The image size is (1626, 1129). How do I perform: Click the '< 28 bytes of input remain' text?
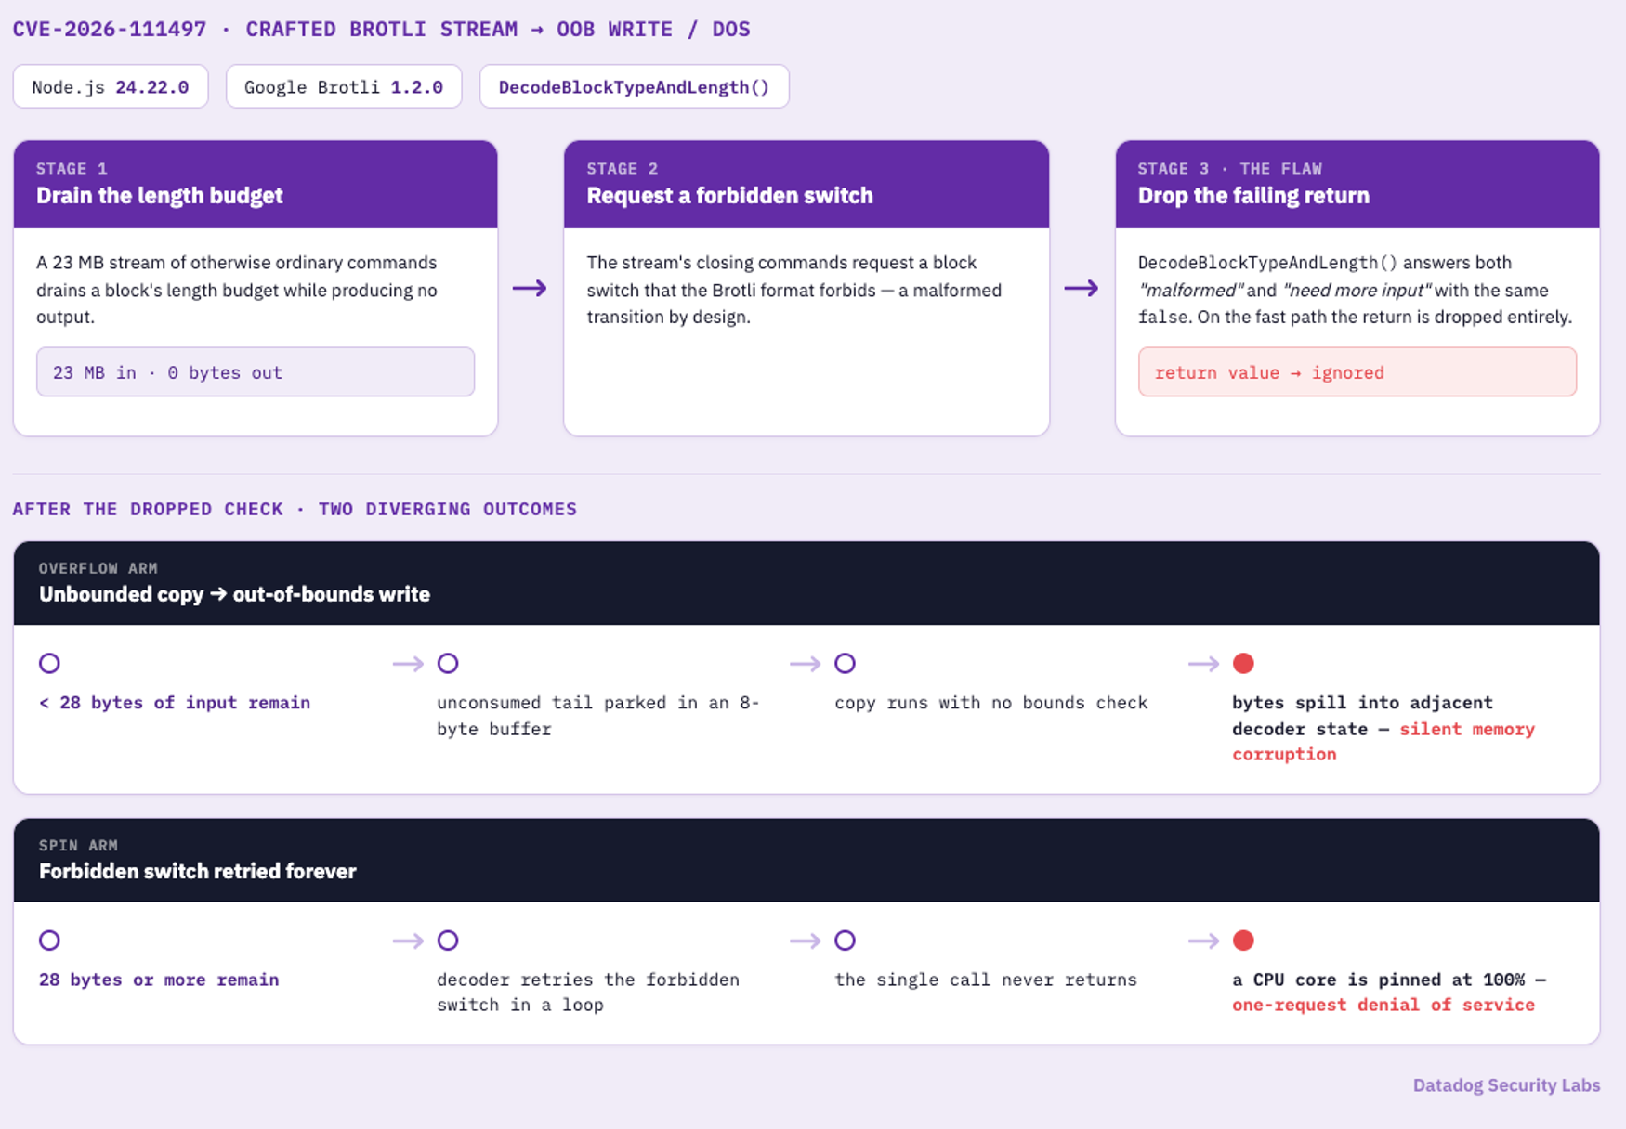(x=175, y=703)
